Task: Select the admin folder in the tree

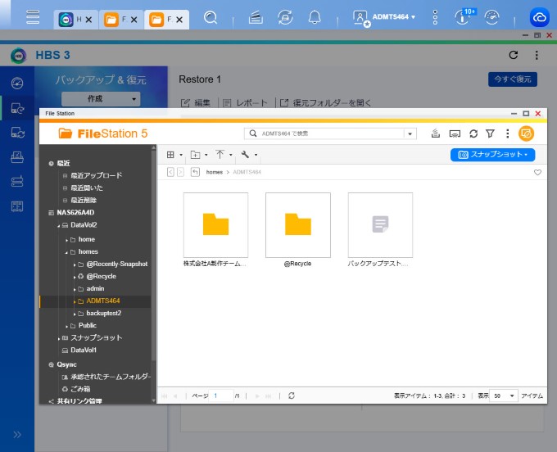Action: tap(95, 289)
